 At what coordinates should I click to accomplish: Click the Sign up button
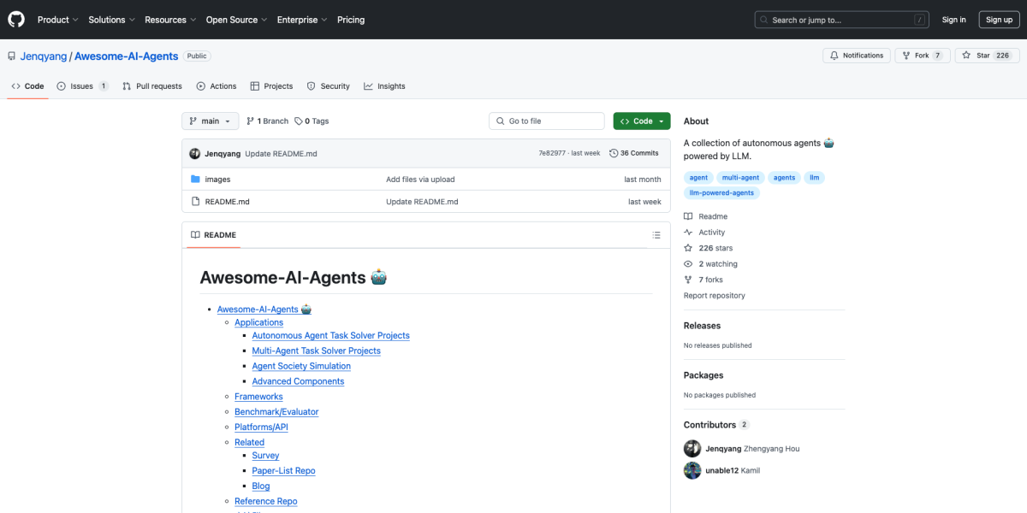tap(999, 20)
